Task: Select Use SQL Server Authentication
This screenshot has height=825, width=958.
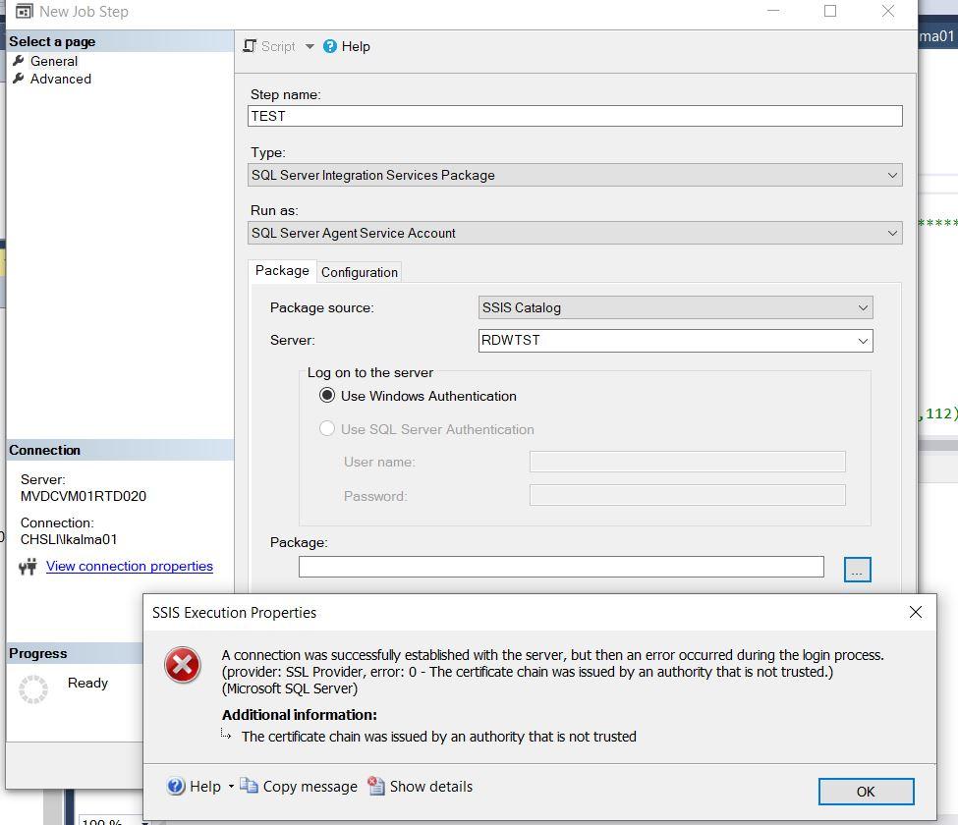Action: point(427,429)
